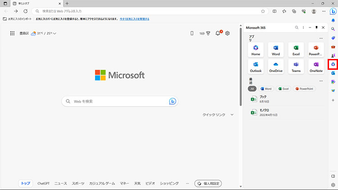Click the 個人用設定 button
Screen dimensions: 338x190
pos(208,183)
